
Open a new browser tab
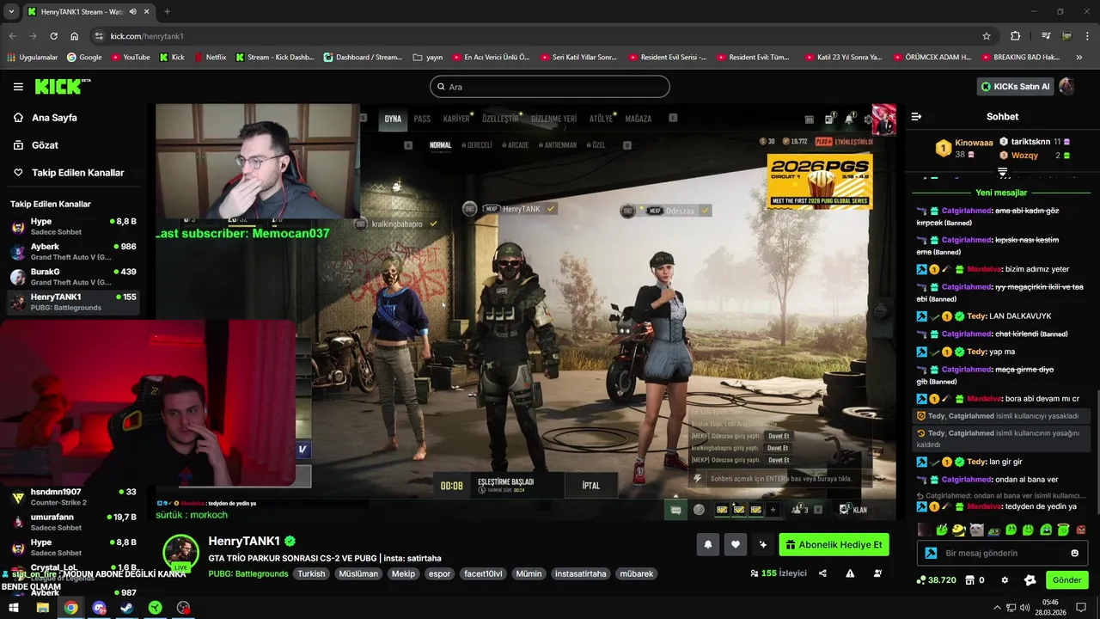point(167,12)
